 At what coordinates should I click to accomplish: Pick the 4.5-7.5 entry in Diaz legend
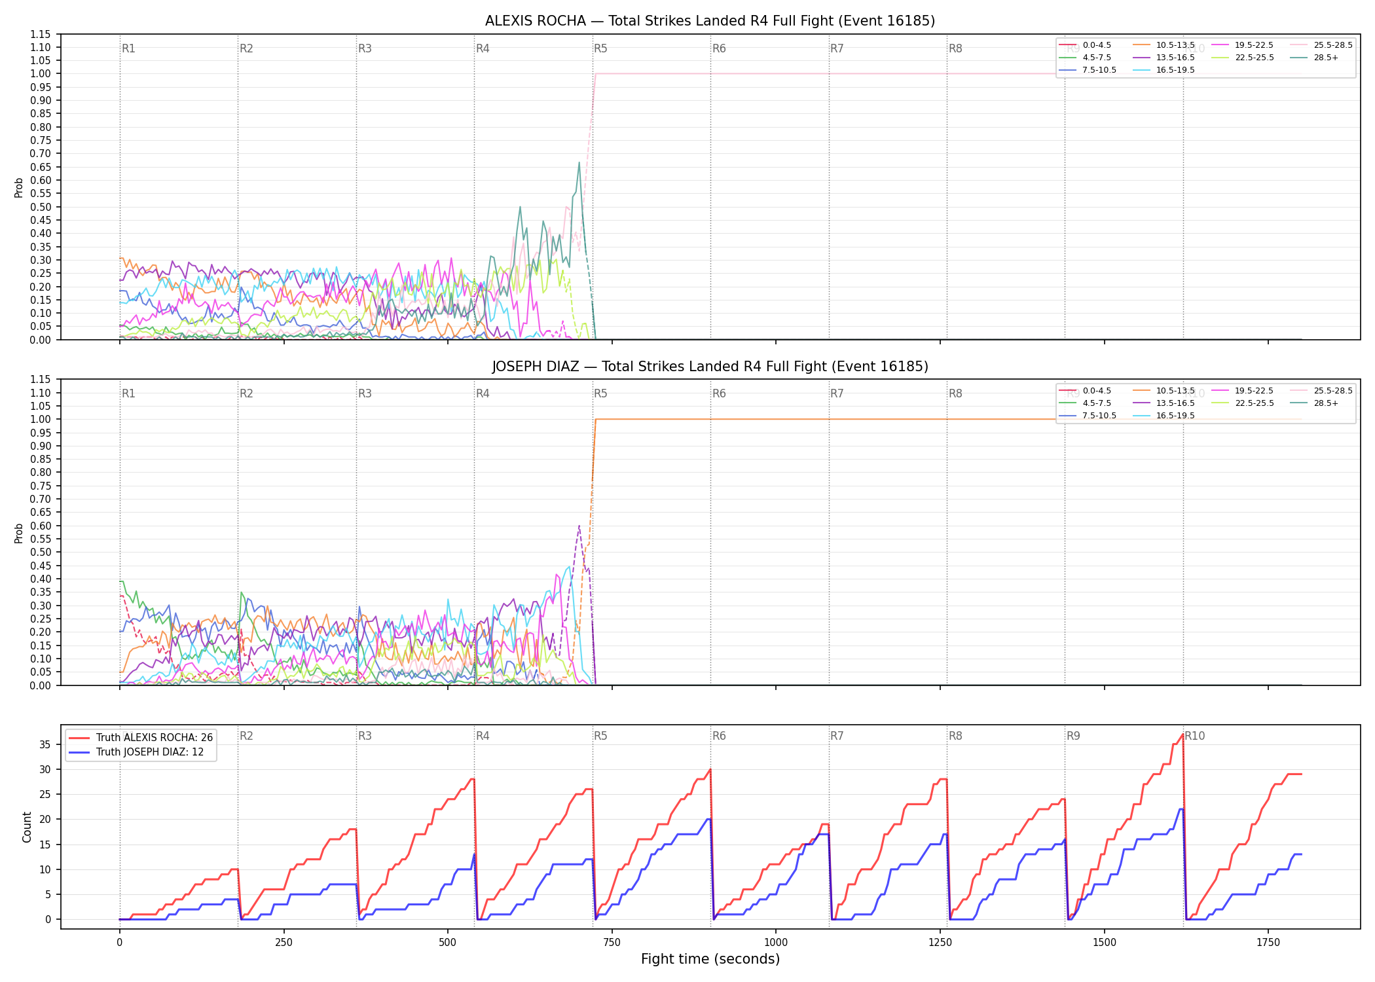point(1085,403)
